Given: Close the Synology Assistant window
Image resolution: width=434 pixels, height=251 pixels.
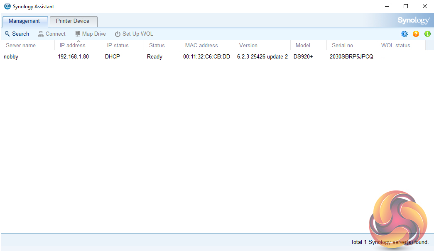Looking at the screenshot, I should tap(424, 6).
